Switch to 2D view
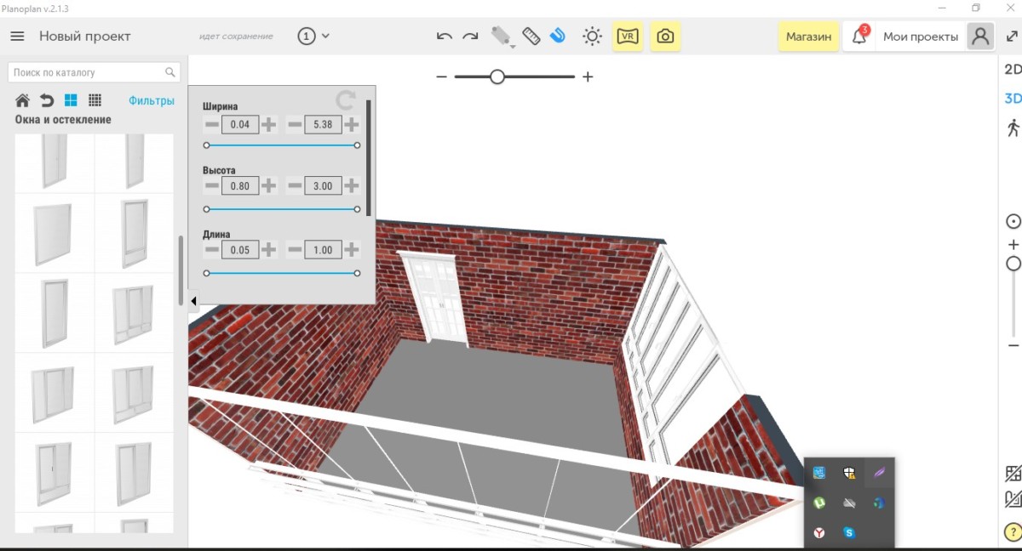This screenshot has width=1022, height=551. (x=1013, y=70)
